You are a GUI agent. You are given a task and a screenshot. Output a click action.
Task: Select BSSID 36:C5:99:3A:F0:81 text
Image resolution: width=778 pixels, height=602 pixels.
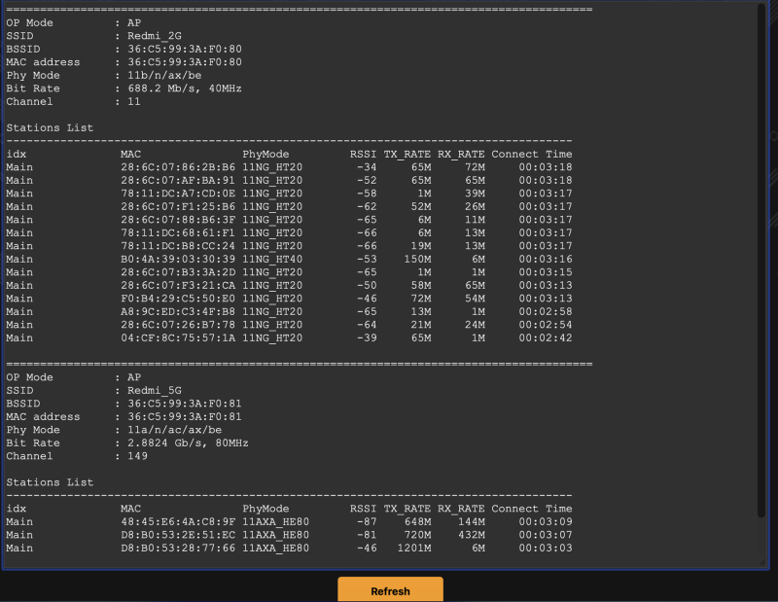pyautogui.click(x=185, y=404)
